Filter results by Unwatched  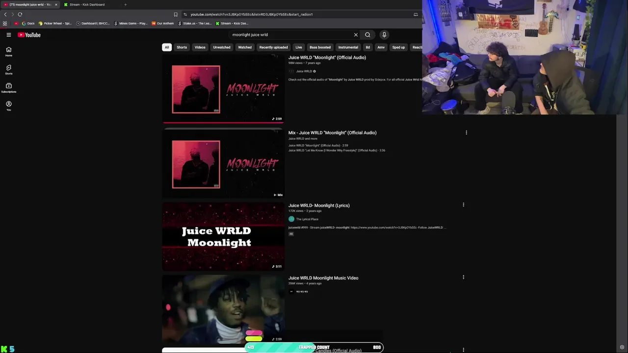coord(222,48)
